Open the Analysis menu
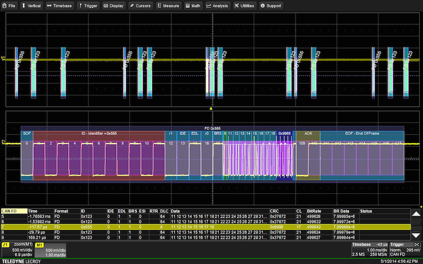 pos(218,6)
